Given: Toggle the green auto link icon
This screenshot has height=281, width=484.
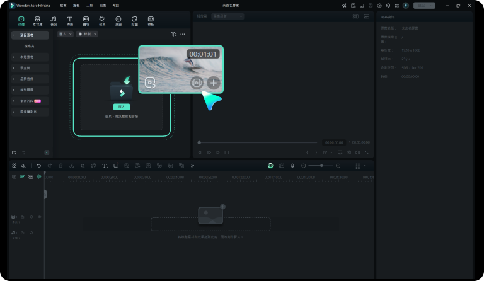Looking at the screenshot, I should (23, 177).
